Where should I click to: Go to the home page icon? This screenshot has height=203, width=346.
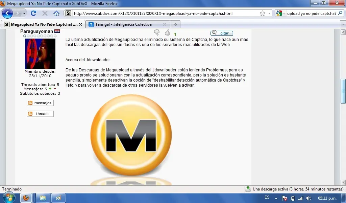(56, 13)
